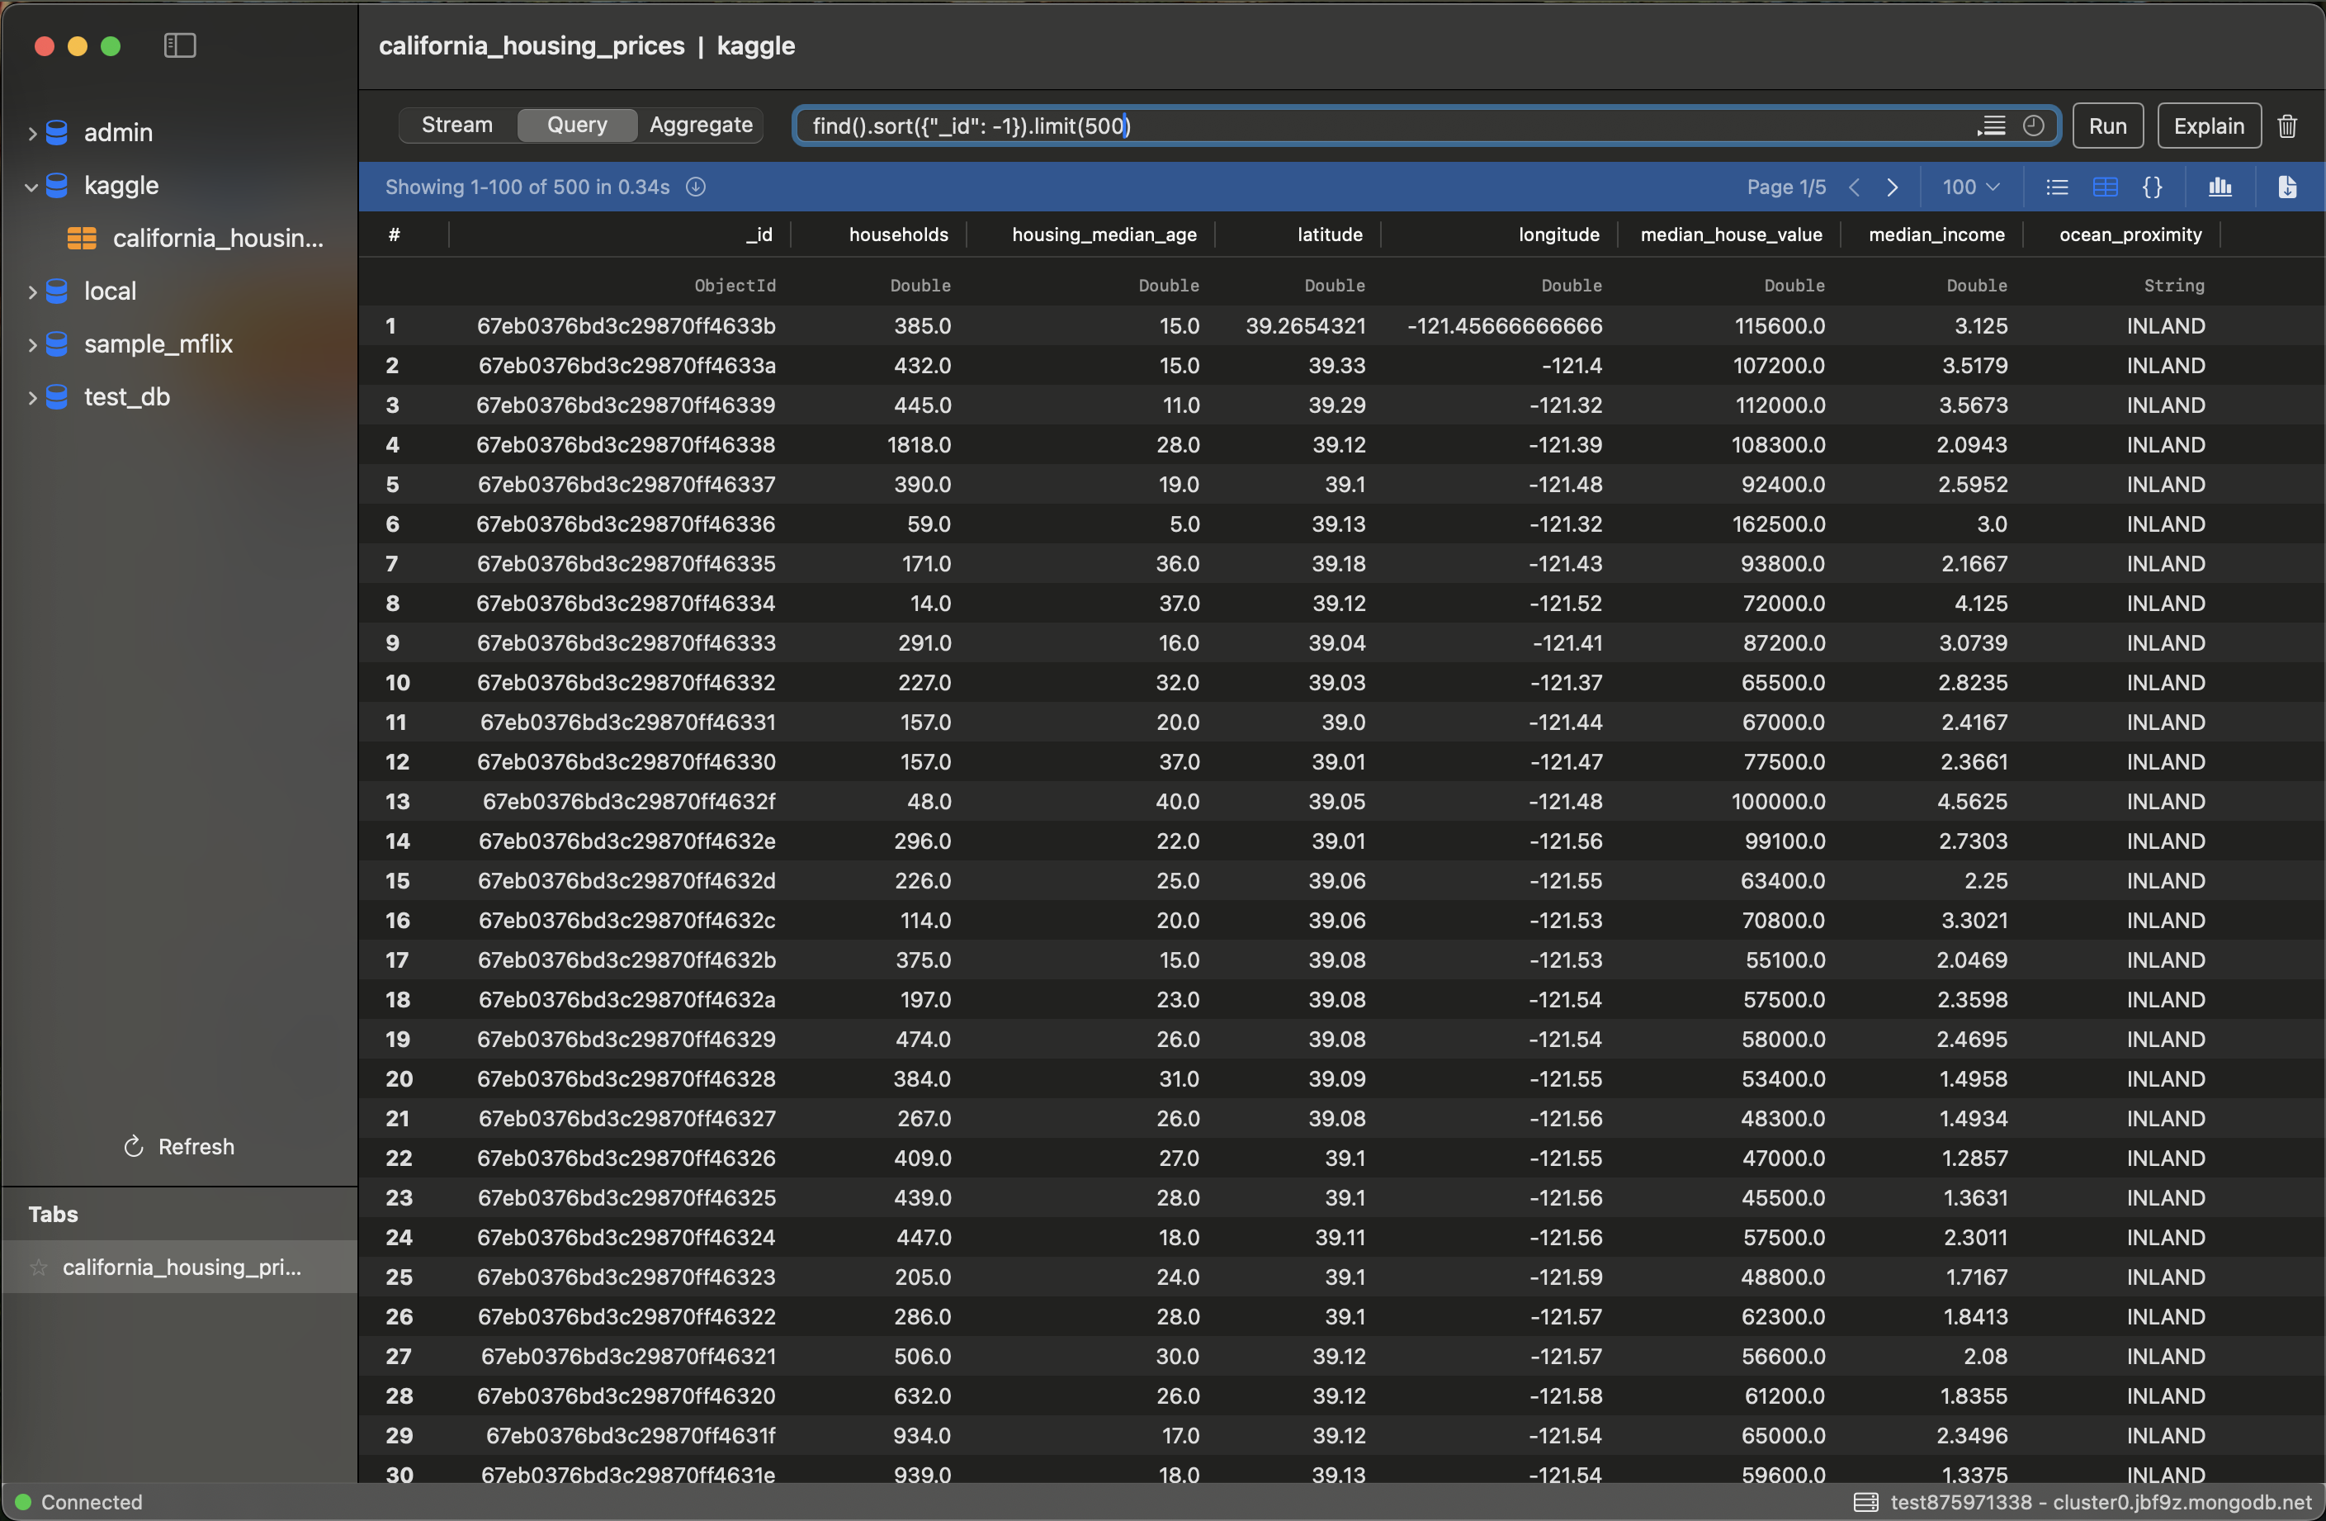The width and height of the screenshot is (2326, 1521).
Task: Expand the test_db database chevron
Action: (31, 397)
